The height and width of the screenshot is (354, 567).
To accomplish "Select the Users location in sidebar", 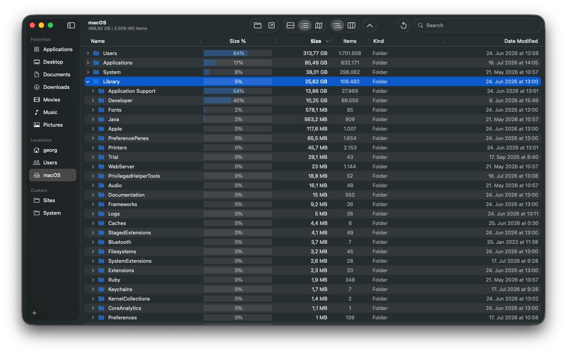I will click(x=53, y=162).
